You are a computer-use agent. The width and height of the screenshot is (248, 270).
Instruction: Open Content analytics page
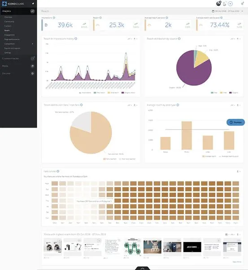pyautogui.click(x=8, y=26)
